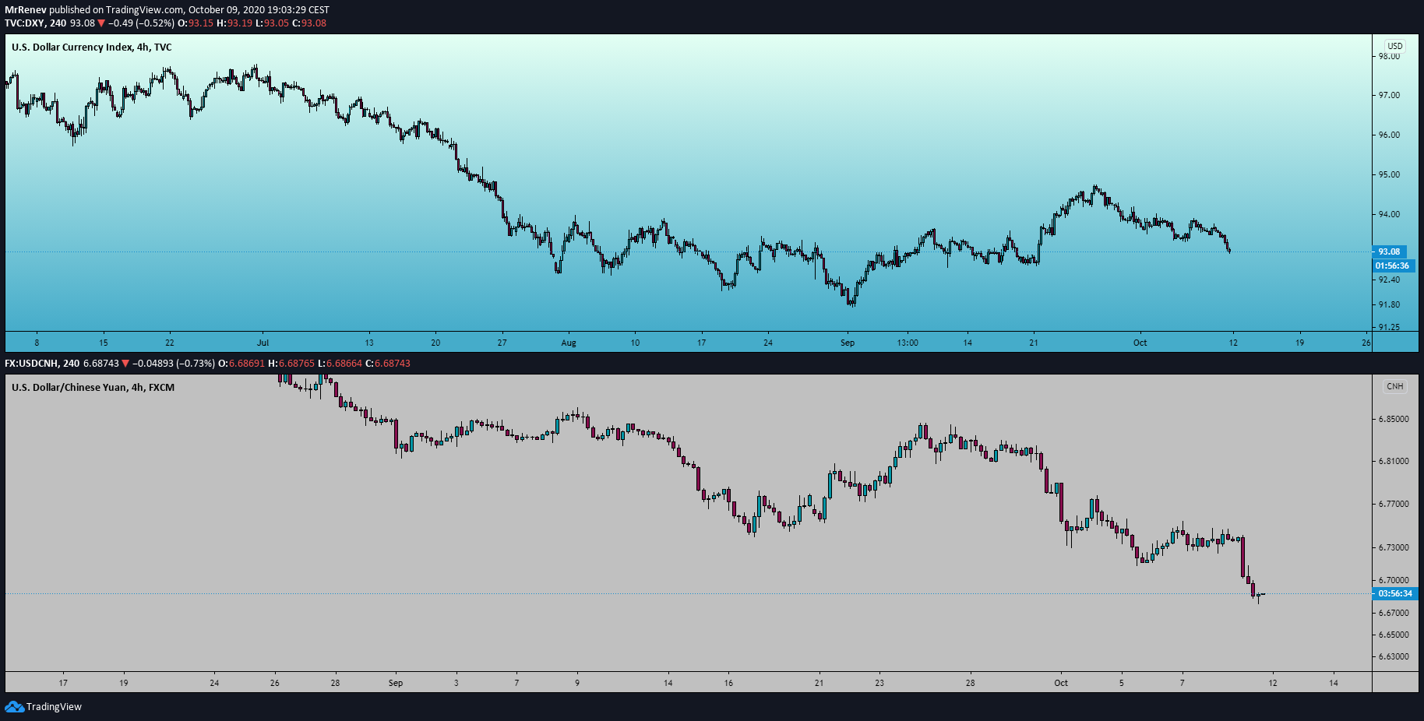Click the 23 label on USDCNH time axis
Image resolution: width=1424 pixels, height=721 pixels.
(x=879, y=683)
